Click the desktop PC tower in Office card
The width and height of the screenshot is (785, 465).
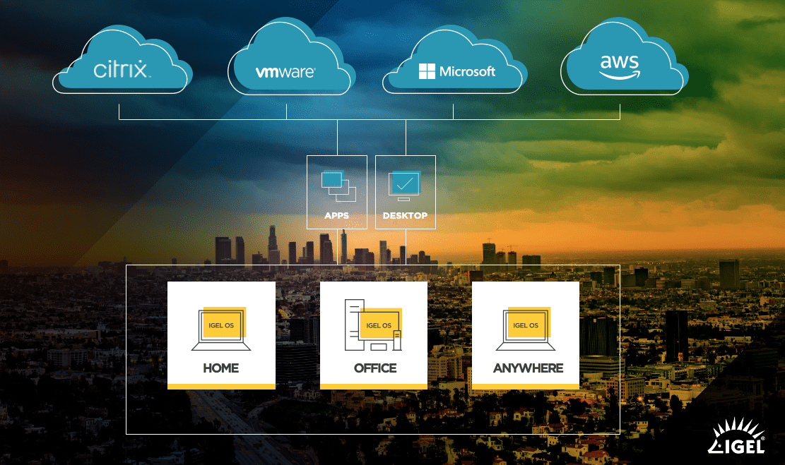click(354, 325)
